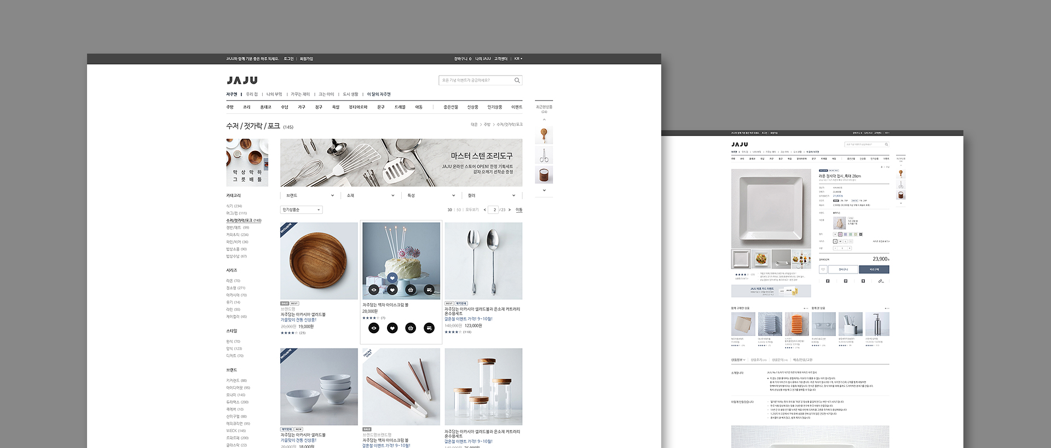Click the 마스터 스텐 조리도구 banner
Screen dimensions: 1051x448
click(401, 162)
